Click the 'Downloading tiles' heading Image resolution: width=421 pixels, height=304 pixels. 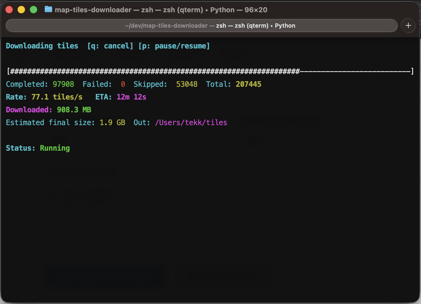[42, 46]
